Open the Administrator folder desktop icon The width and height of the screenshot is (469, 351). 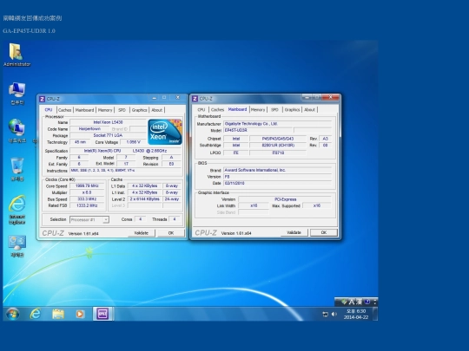pos(17,55)
